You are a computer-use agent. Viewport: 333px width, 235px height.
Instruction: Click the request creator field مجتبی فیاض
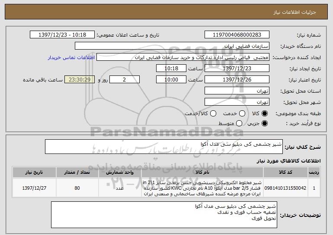tap(183, 57)
